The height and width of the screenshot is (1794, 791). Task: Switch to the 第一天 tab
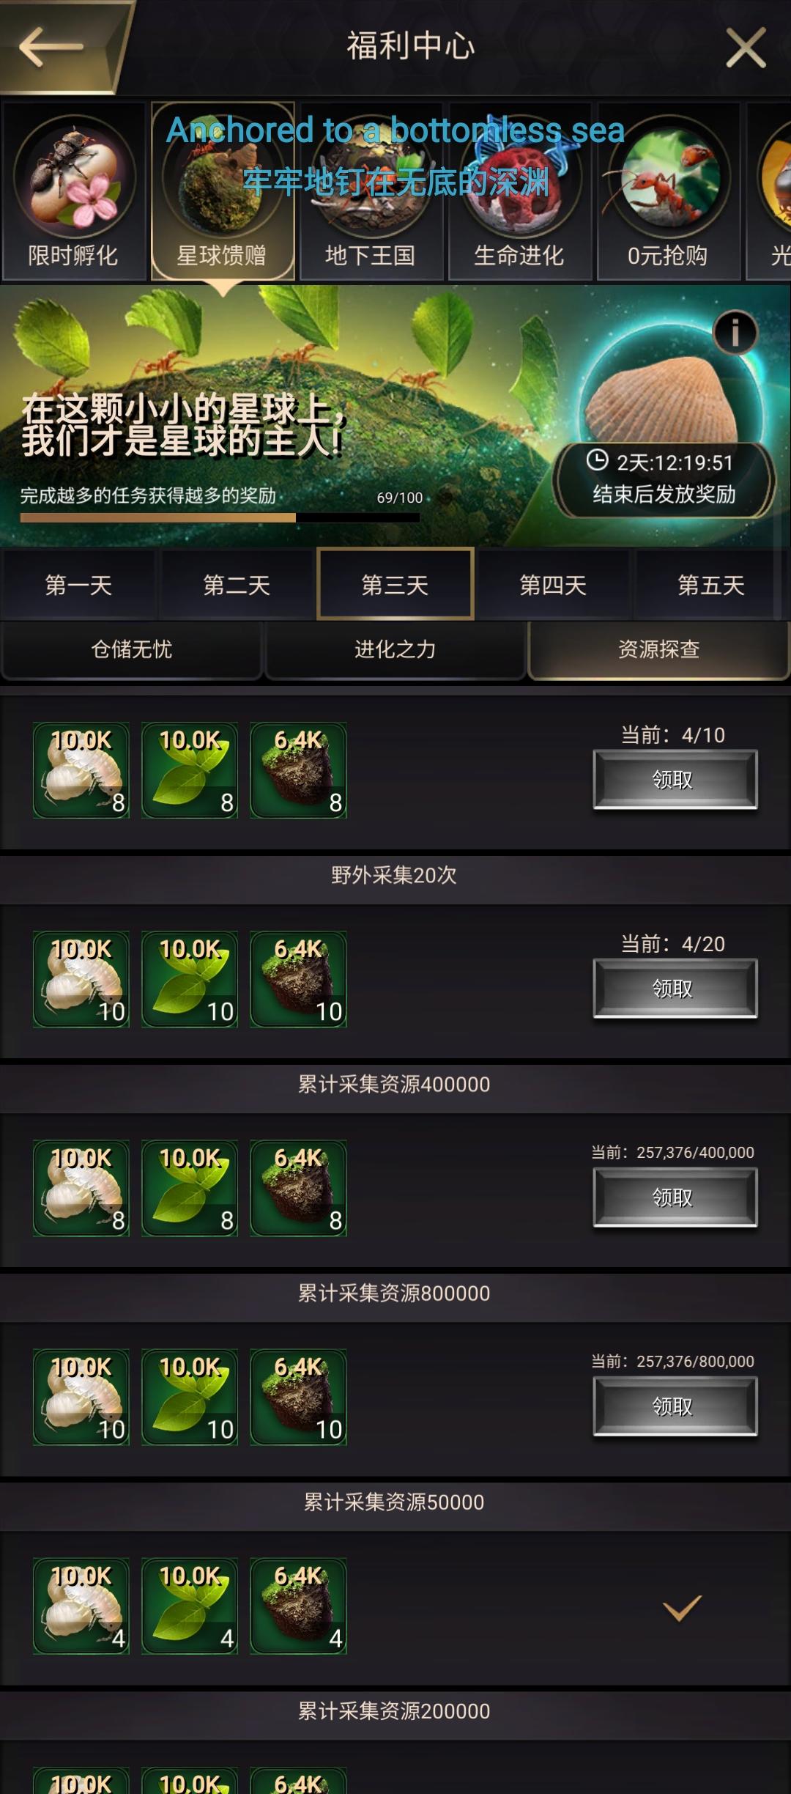[x=78, y=585]
